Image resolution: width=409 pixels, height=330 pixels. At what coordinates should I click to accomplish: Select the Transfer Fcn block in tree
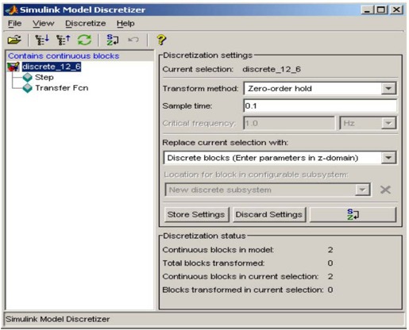pos(62,88)
